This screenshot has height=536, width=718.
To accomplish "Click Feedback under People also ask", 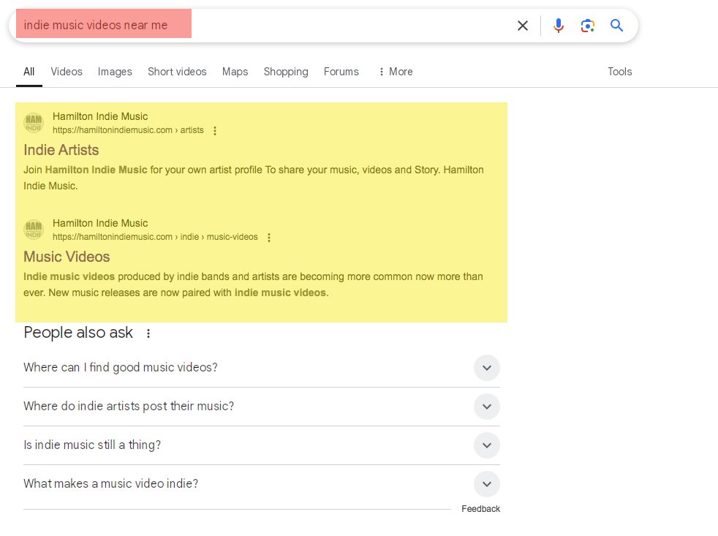I will tap(481, 509).
